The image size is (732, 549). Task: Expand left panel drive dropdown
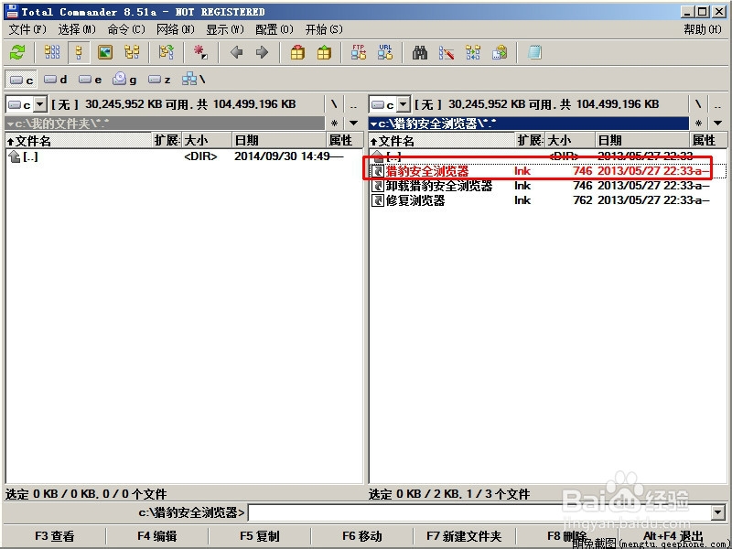tap(40, 104)
